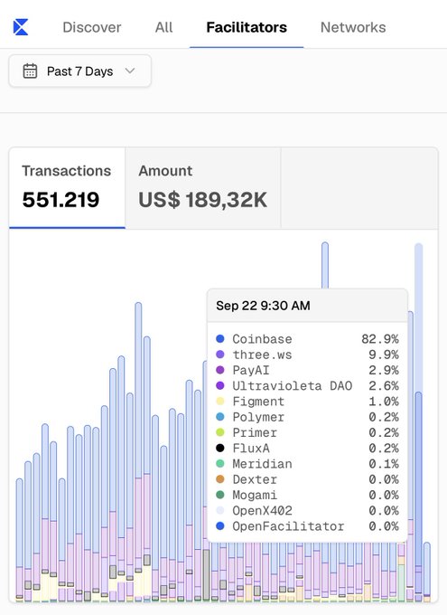Click the Dexter orange legend dot
447x615 pixels.
(220, 479)
